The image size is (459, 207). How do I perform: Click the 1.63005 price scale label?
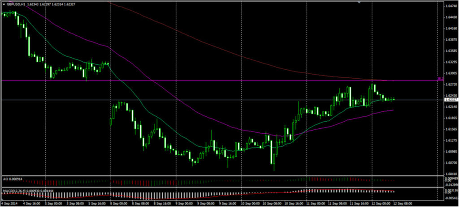pos(451,73)
